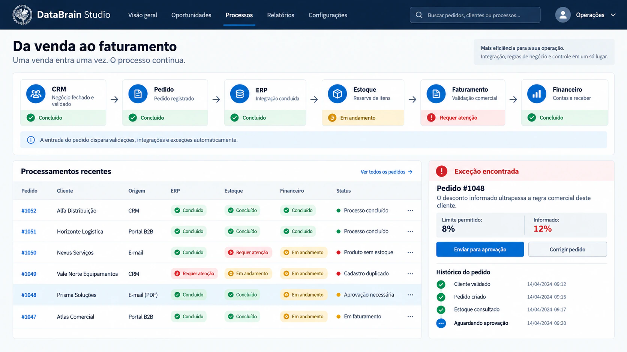
Task: Open the Oportunidades tab
Action: [x=191, y=15]
